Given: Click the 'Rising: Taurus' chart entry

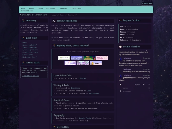Looking at the screenshot, I should coord(127,32).
